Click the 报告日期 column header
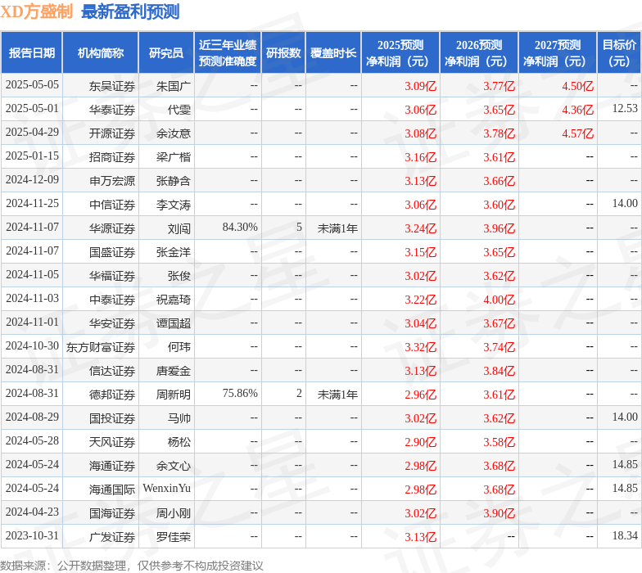Viewport: 642px width, 573px height. [x=31, y=52]
